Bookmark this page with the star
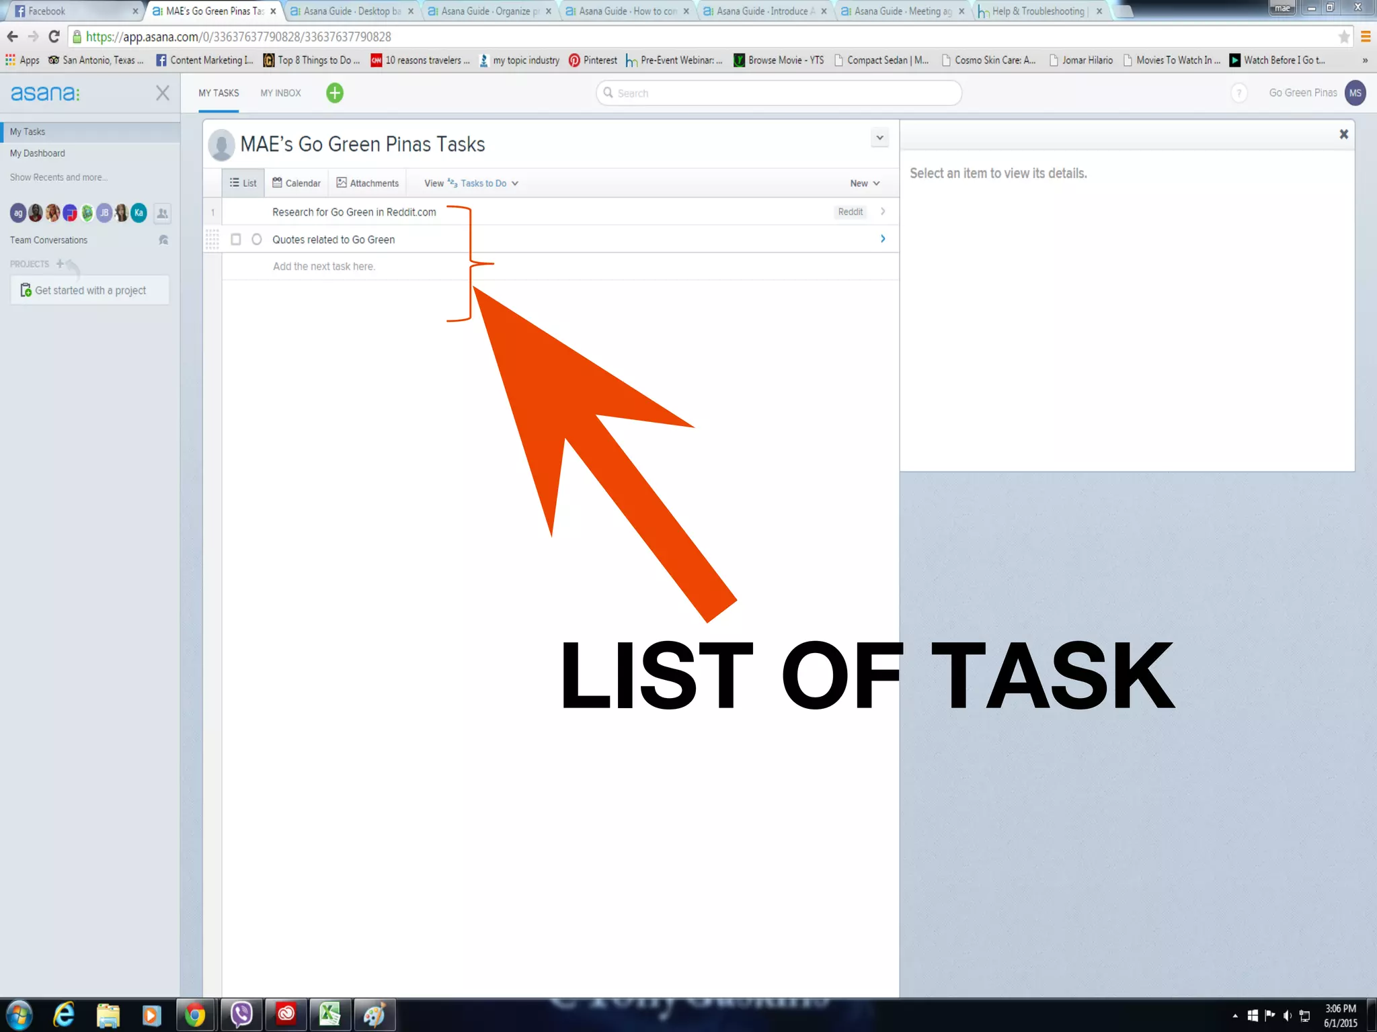This screenshot has width=1377, height=1032. coord(1344,37)
